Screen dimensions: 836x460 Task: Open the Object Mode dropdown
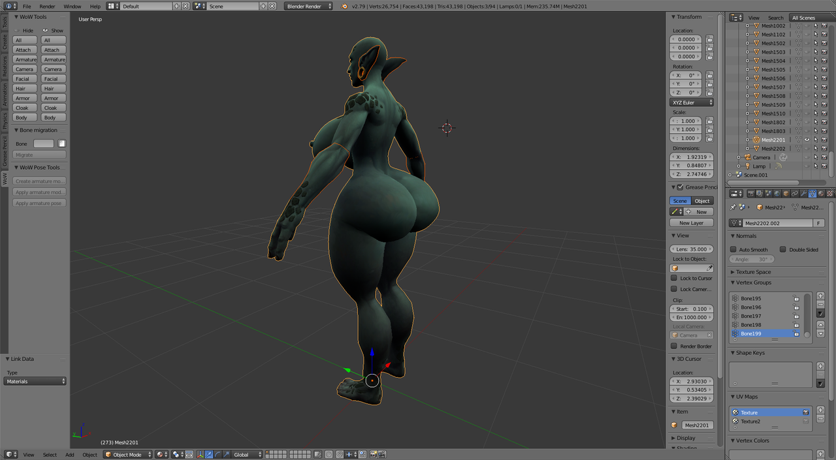[128, 455]
